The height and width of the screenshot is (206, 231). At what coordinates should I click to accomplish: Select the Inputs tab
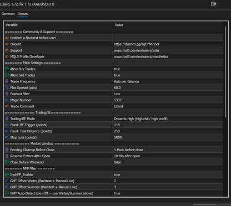23,14
